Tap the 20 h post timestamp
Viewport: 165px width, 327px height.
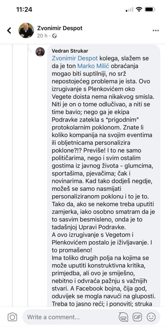point(42,35)
